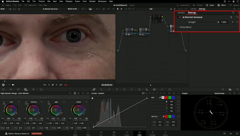The image size is (240, 136).
Task: Open HDR Color Wheels options menu
Action: point(88,93)
